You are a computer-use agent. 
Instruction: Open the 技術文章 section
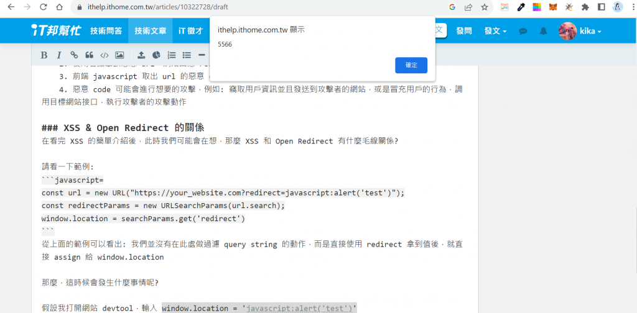tap(151, 31)
